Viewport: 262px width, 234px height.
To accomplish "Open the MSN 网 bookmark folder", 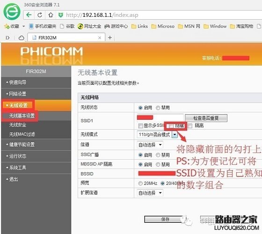I will (189, 26).
